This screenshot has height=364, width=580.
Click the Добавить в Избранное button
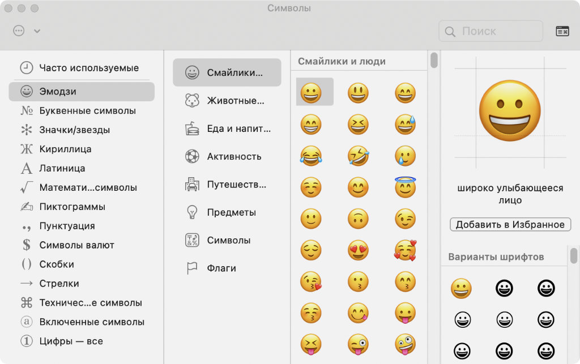coord(510,224)
